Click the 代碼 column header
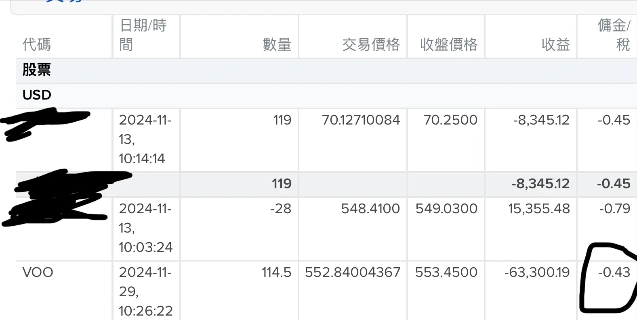 tap(37, 44)
